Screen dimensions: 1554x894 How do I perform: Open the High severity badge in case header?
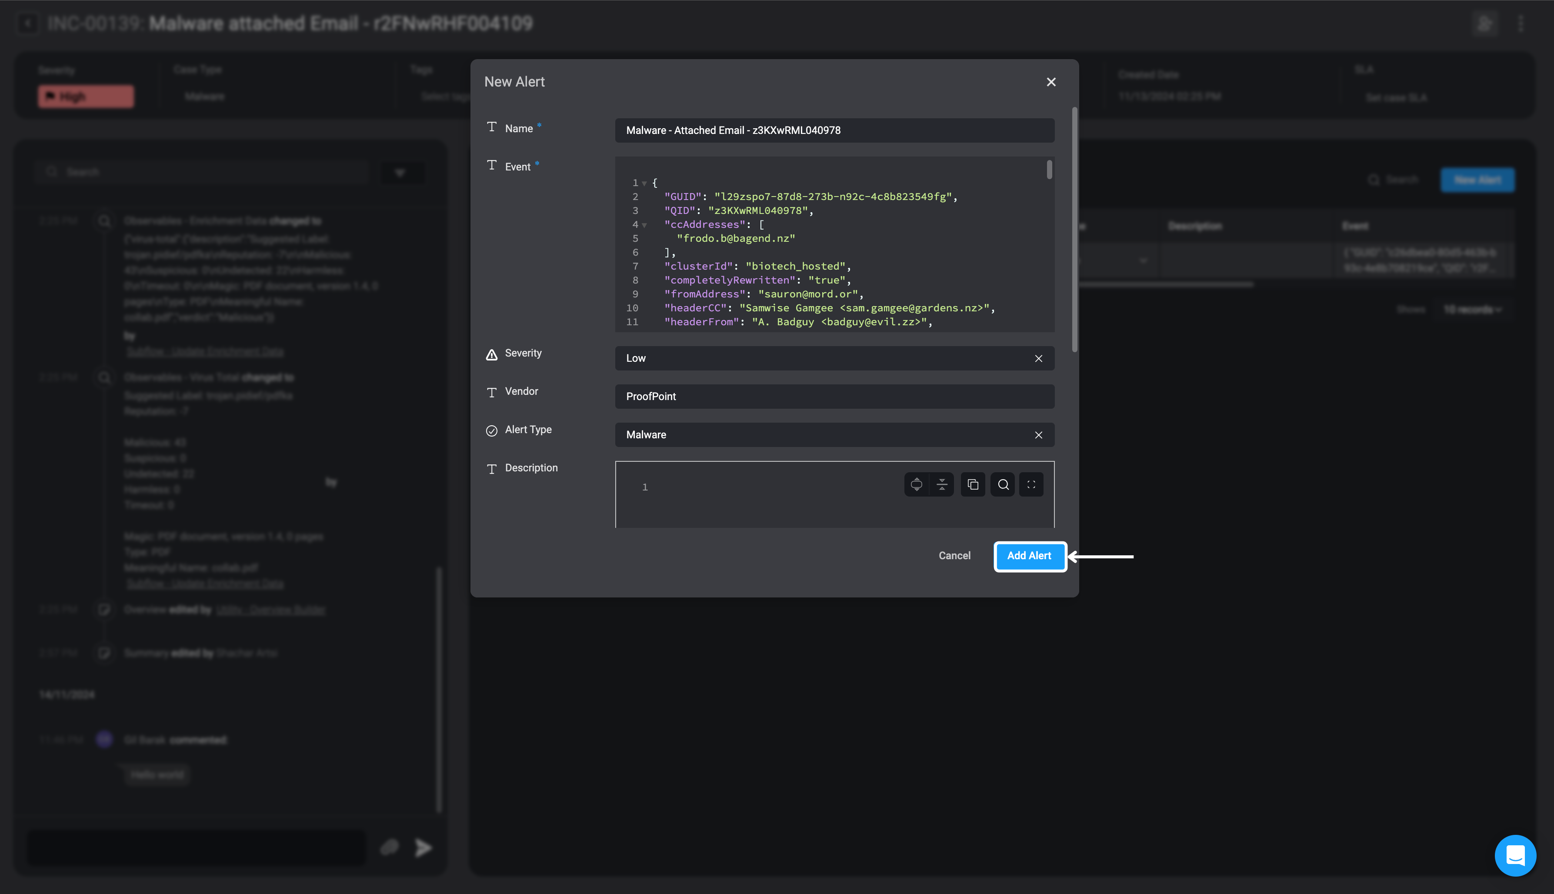pyautogui.click(x=86, y=97)
